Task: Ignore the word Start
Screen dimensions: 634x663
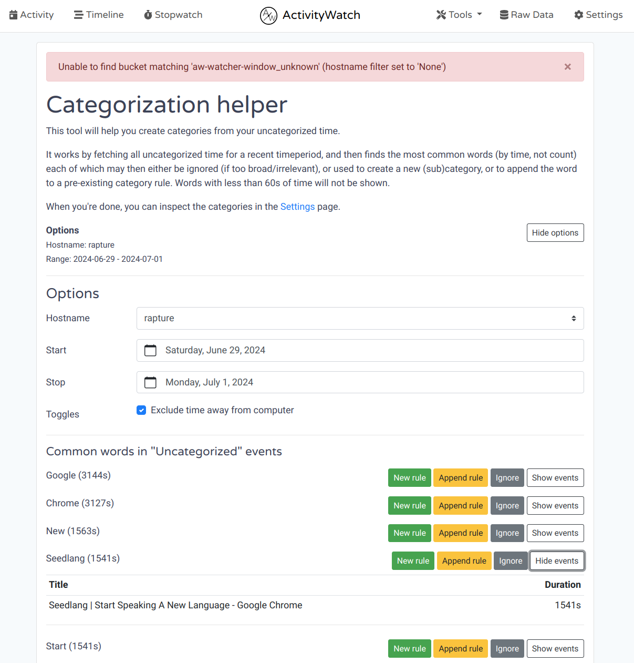Action: [x=507, y=649]
